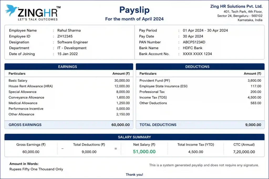Click "Total Income Tax (YTD)" summary label
Viewport: 269px width, 179px height.
195,145
